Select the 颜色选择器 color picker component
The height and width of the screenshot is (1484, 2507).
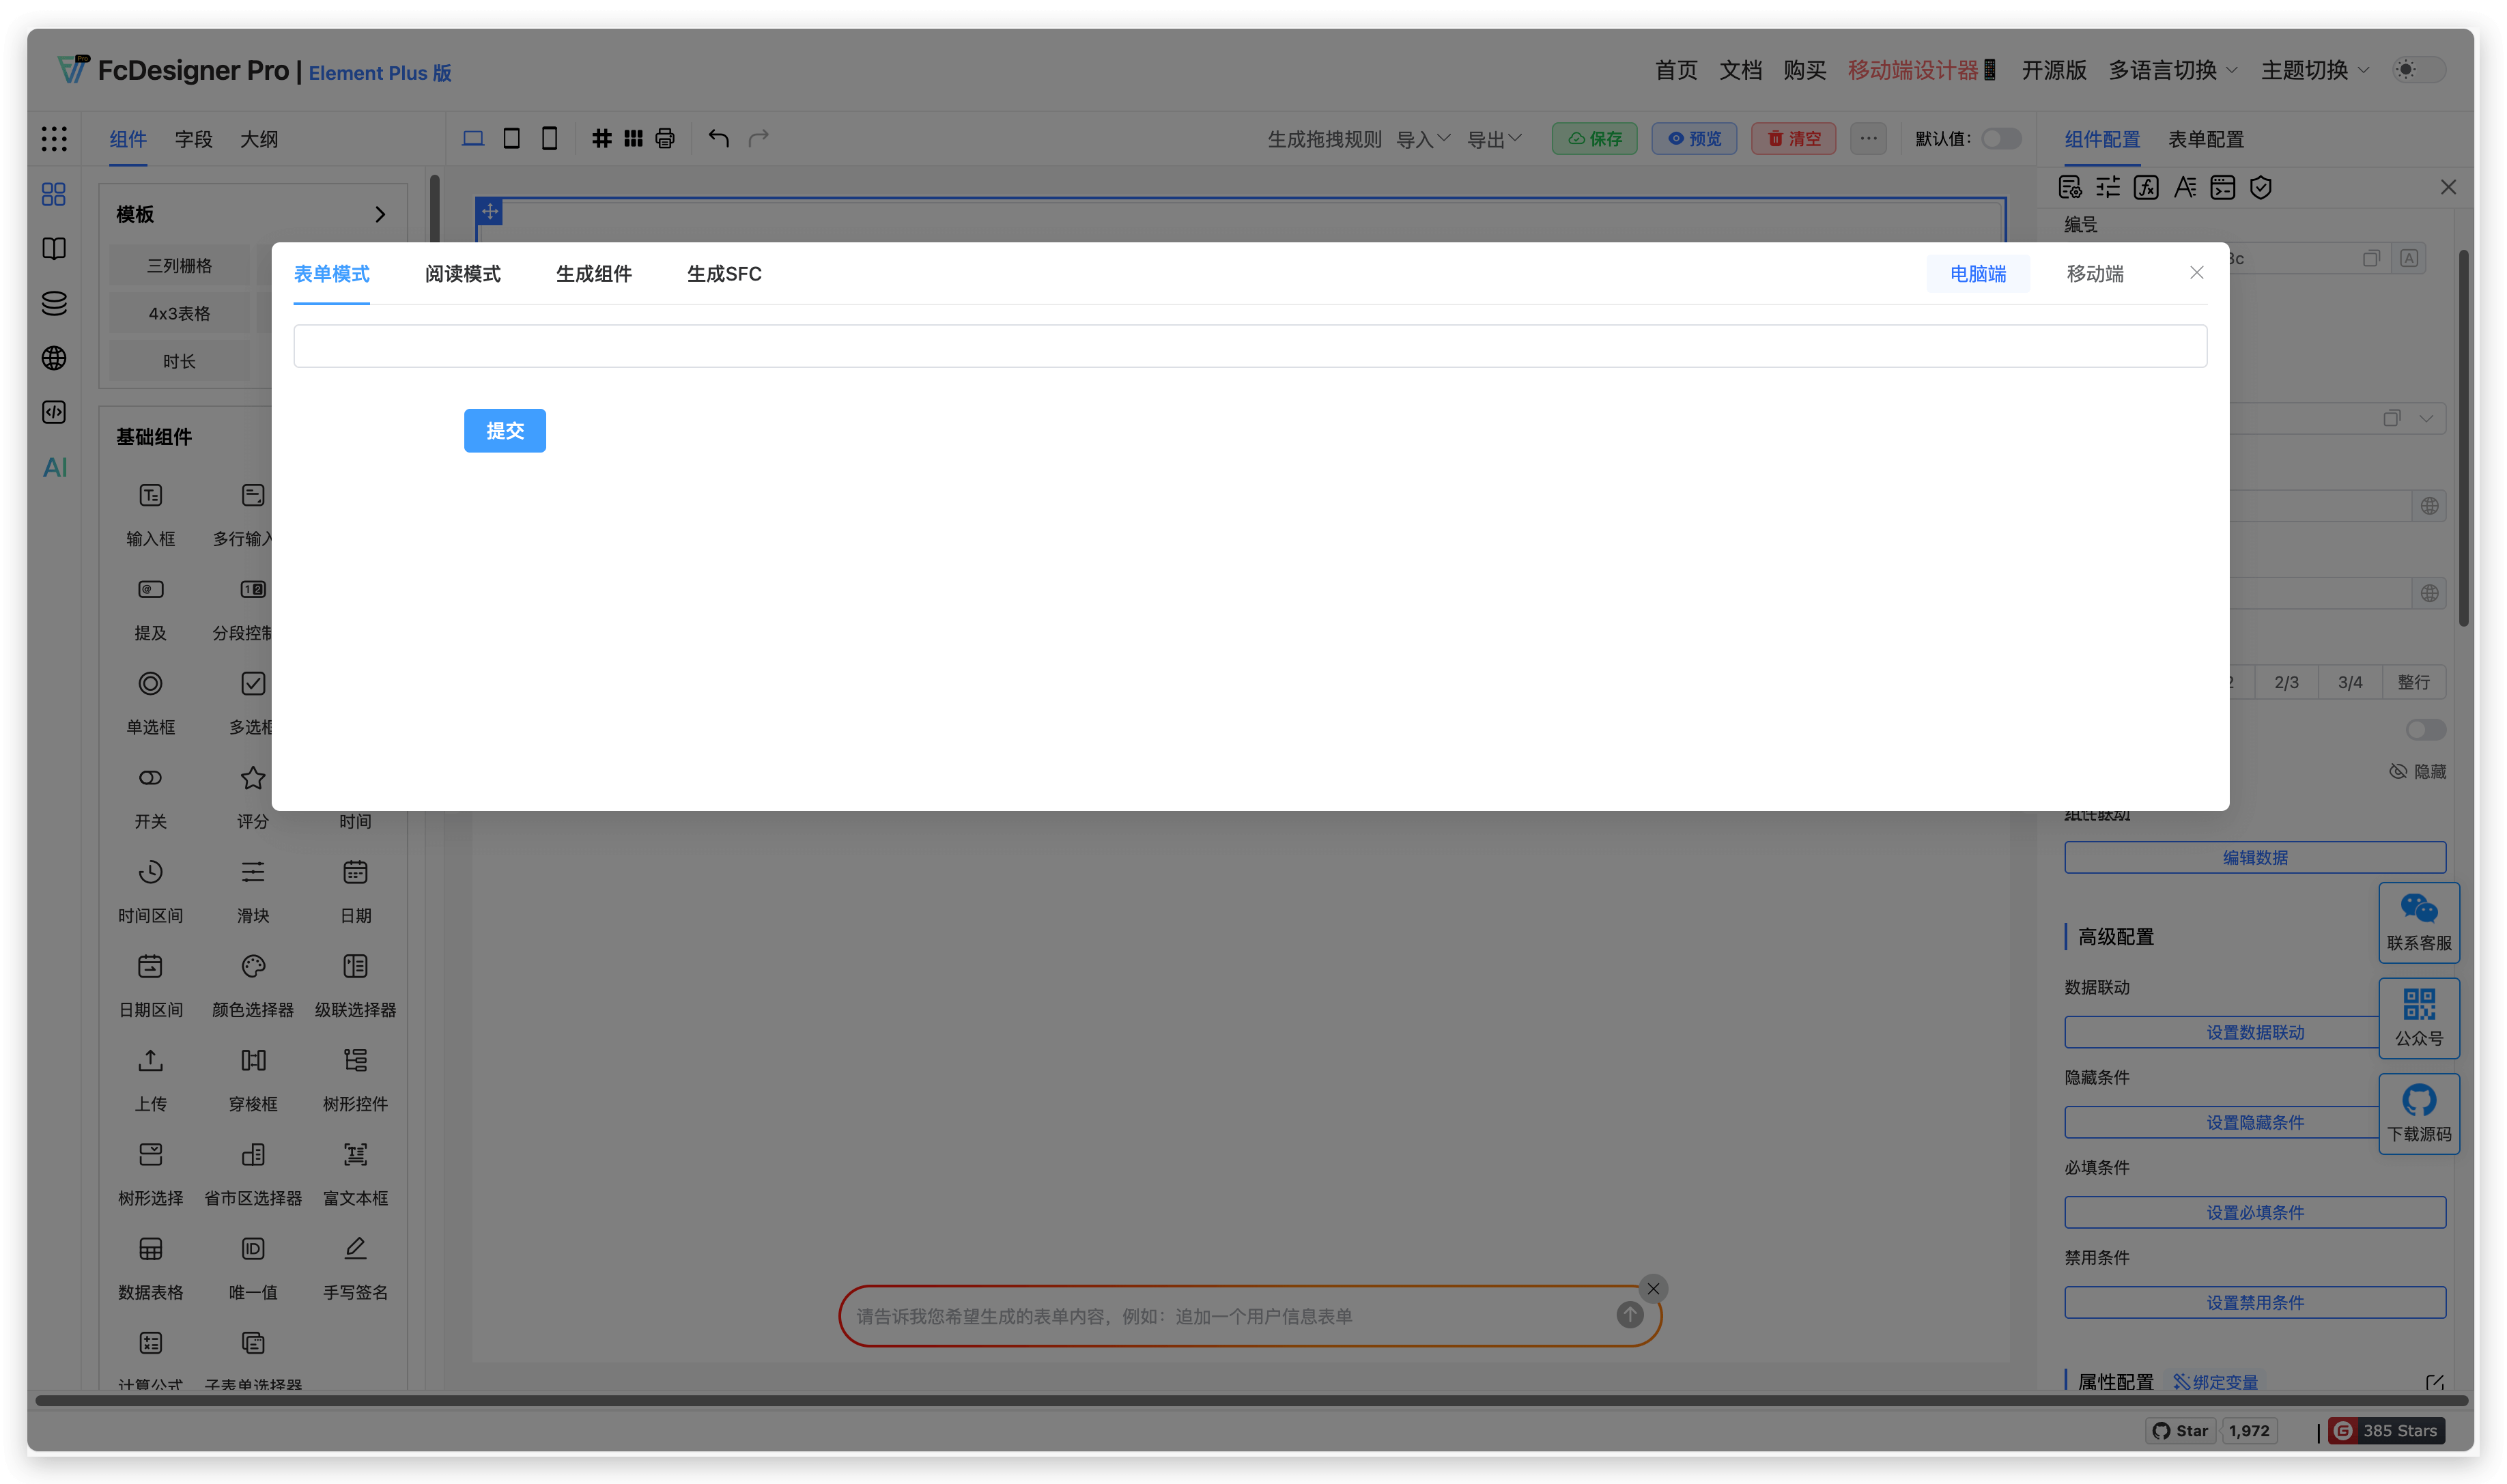click(252, 983)
